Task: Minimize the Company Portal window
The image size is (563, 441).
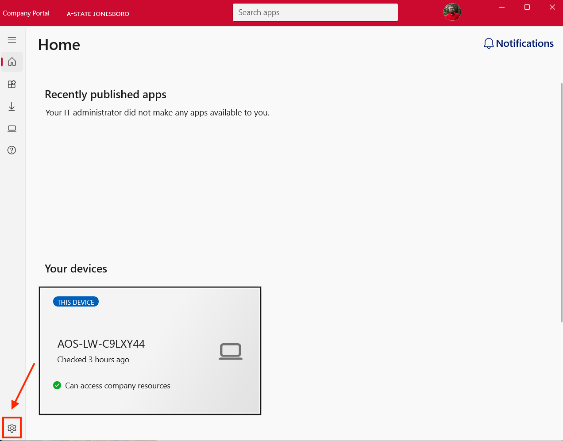Action: point(502,8)
